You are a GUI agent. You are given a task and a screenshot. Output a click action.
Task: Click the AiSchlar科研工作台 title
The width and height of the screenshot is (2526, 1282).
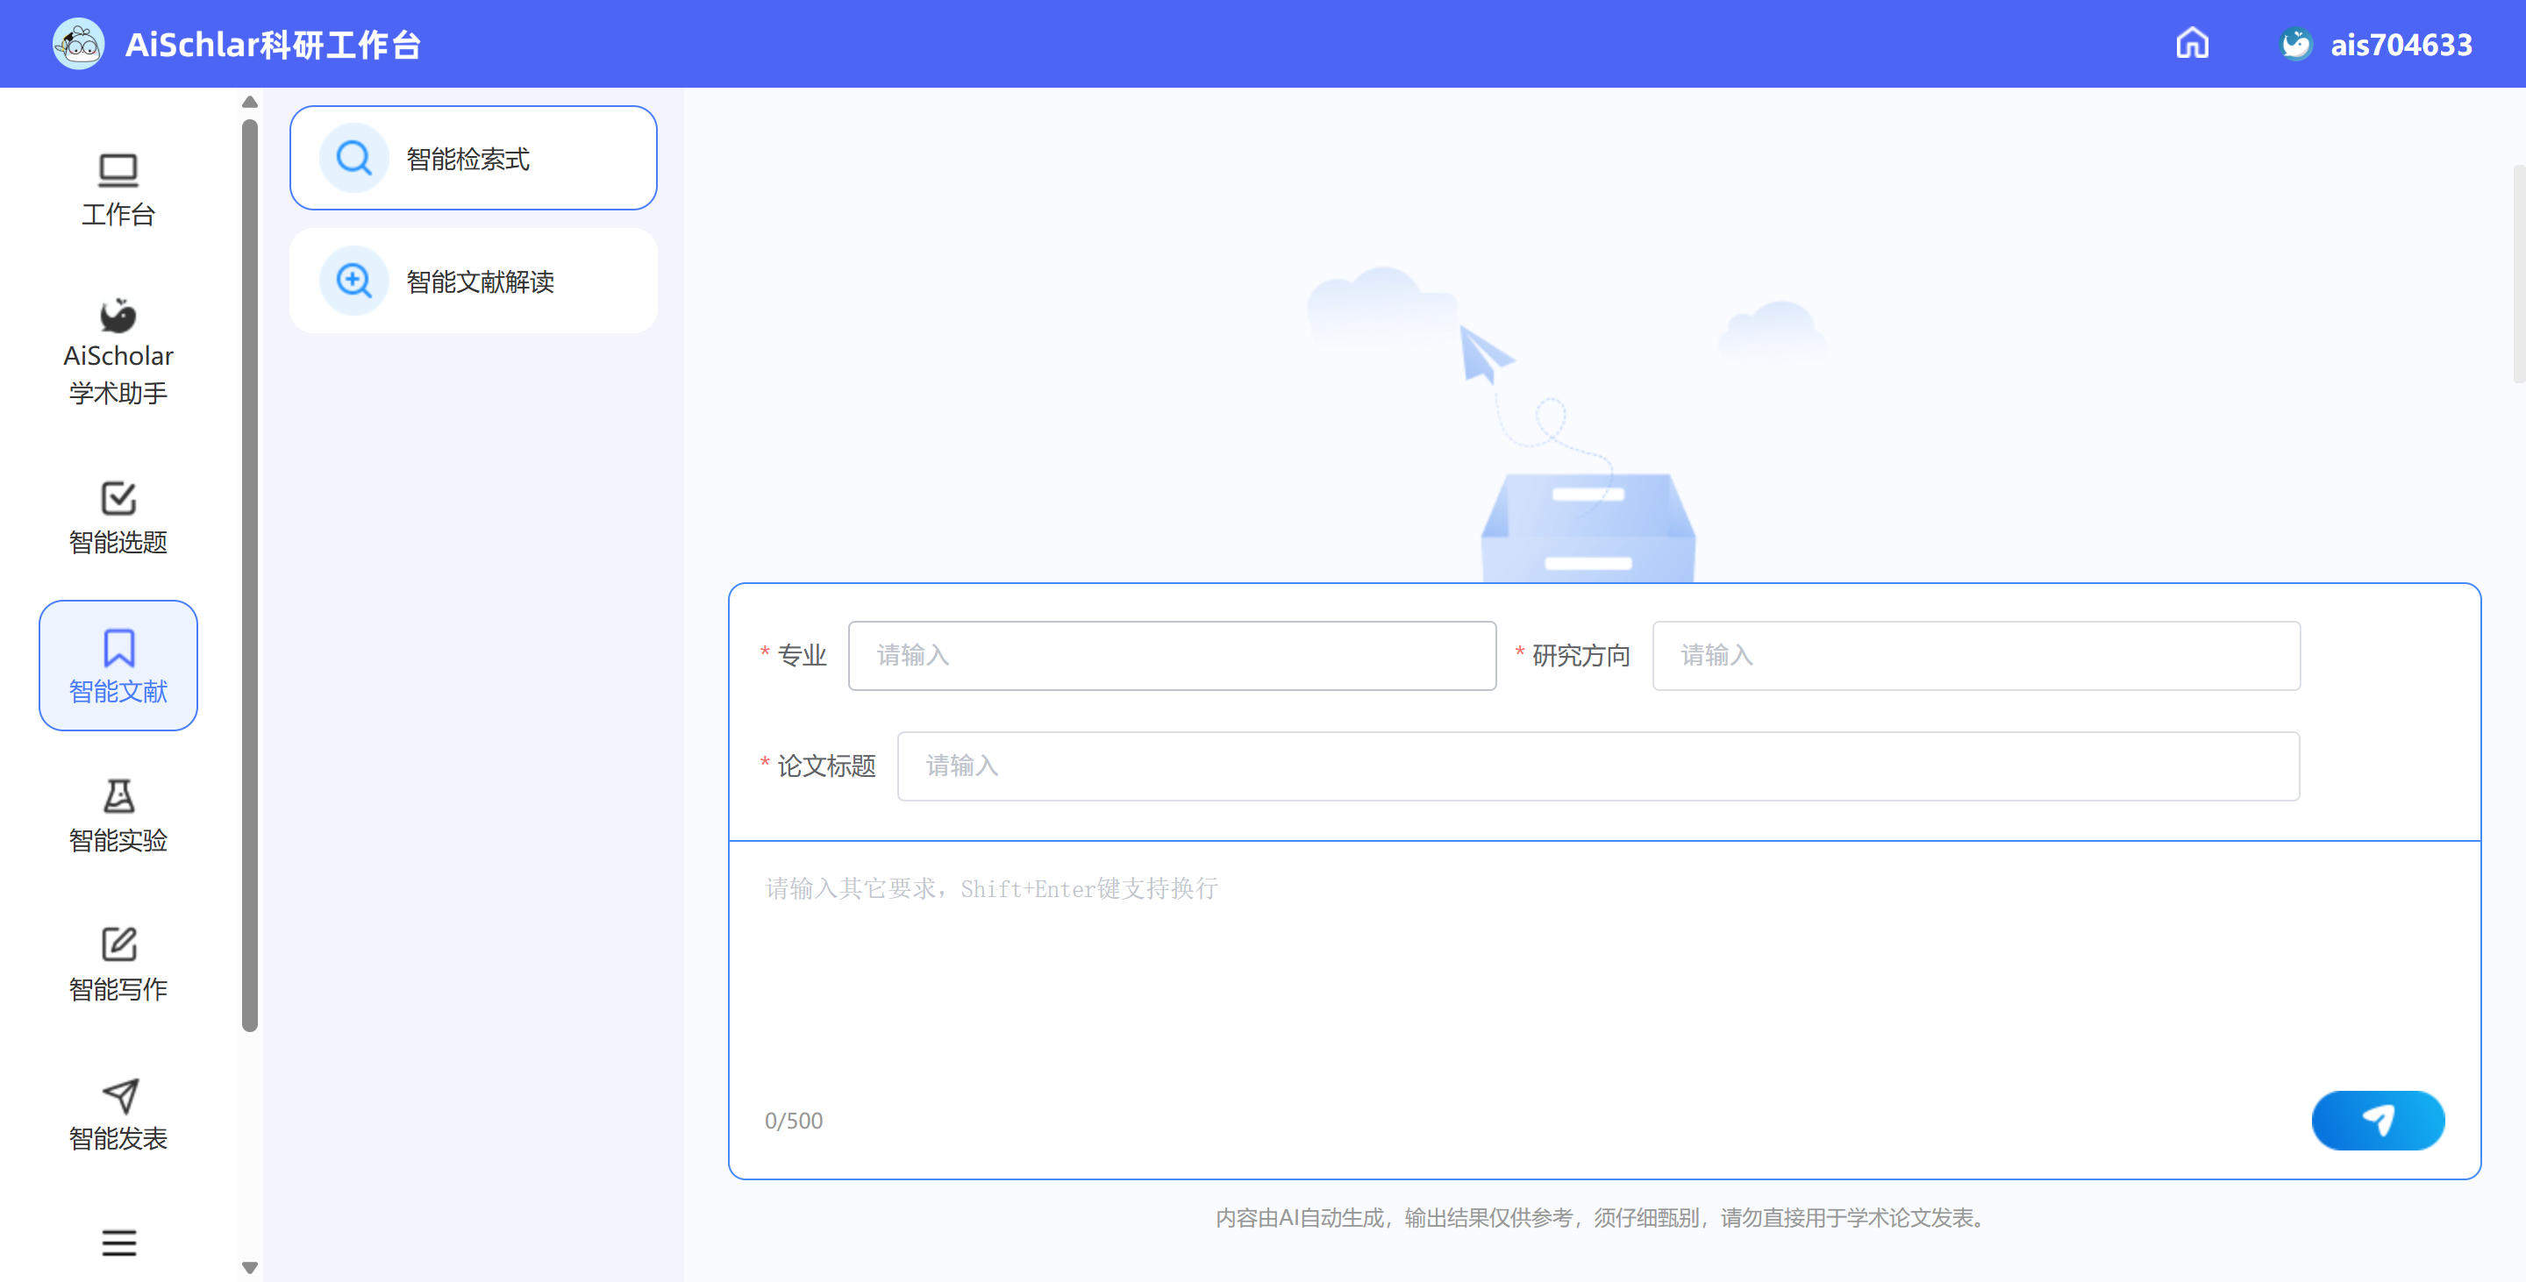click(273, 45)
